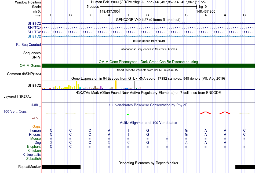255x173 pixels.
Task: Click the 148,437,360 position marker
Action: point(109,11)
